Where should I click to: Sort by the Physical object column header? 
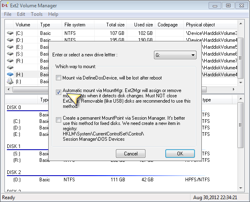pos(210,25)
